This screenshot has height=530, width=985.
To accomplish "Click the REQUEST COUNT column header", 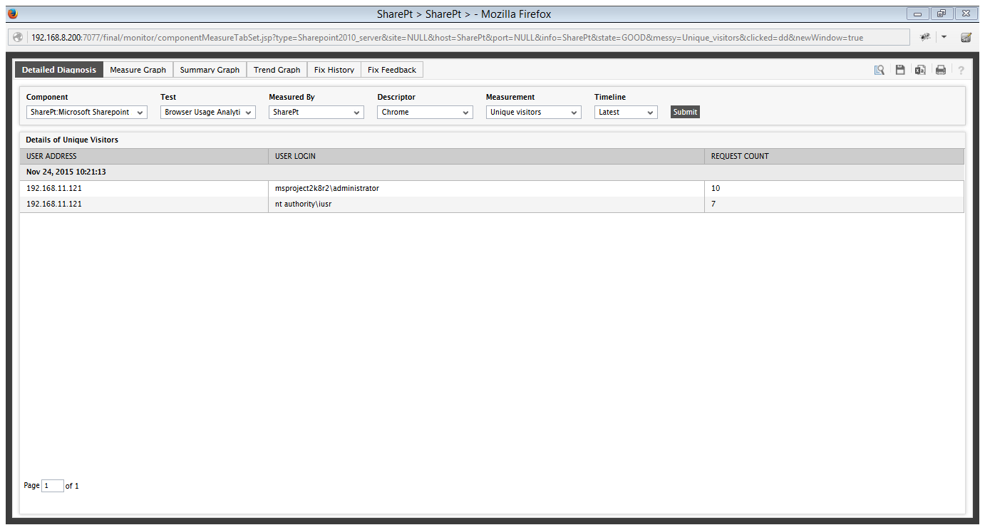I will tap(834, 156).
